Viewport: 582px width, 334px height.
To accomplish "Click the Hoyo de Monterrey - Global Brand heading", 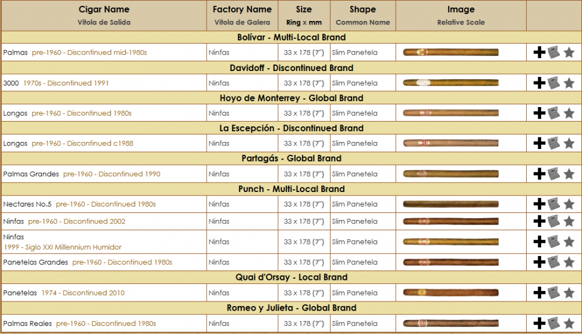I will tap(292, 98).
